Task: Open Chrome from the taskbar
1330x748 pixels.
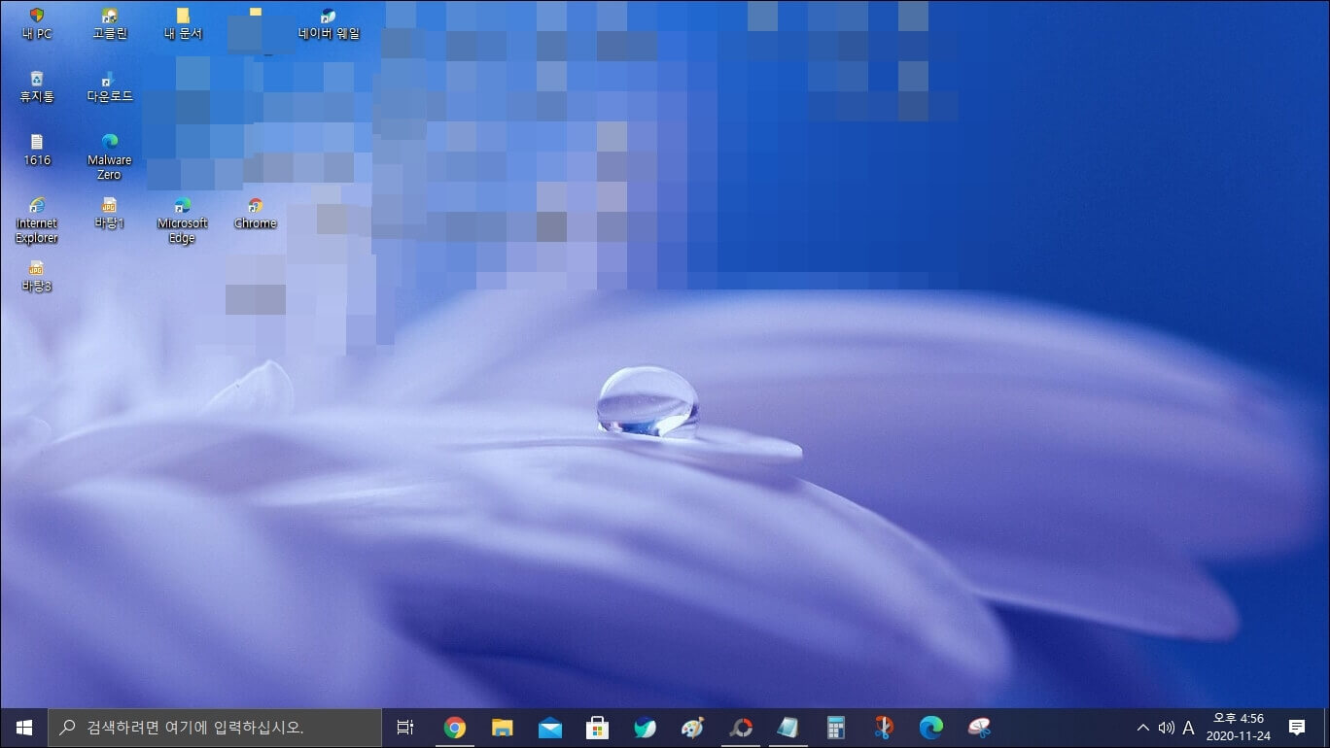Action: coord(455,728)
